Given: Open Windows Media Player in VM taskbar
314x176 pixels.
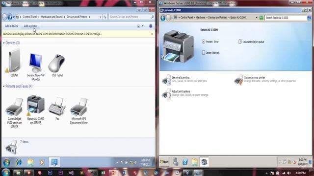Looking at the screenshot, I should 42,162.
